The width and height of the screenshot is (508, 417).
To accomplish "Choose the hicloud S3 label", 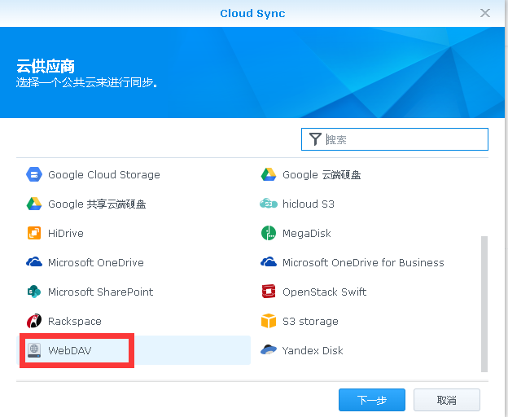I will pyautogui.click(x=308, y=204).
